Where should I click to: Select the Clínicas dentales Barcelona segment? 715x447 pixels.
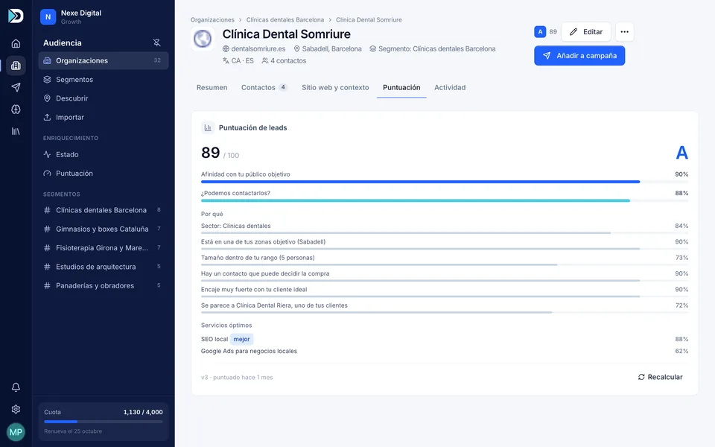tap(104, 210)
